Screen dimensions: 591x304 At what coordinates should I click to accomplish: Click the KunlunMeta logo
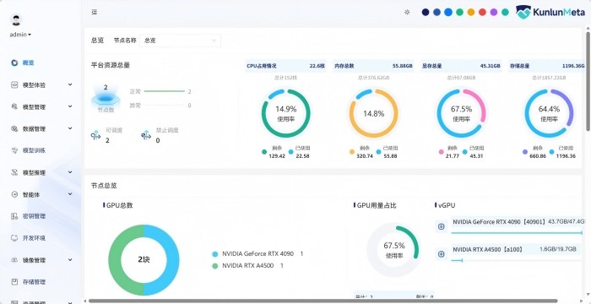point(550,12)
